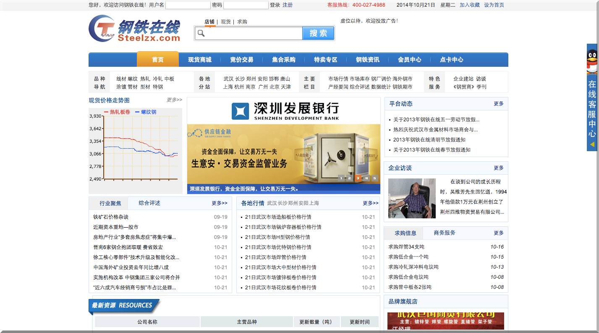Click the 登录 login link
The width and height of the screenshot is (599, 333).
(x=275, y=5)
